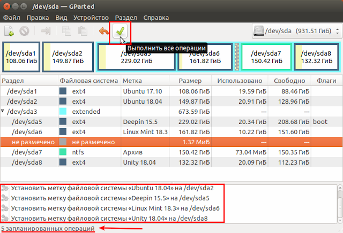Click the green ntfs swatch for /dev/sda7

[63, 152]
